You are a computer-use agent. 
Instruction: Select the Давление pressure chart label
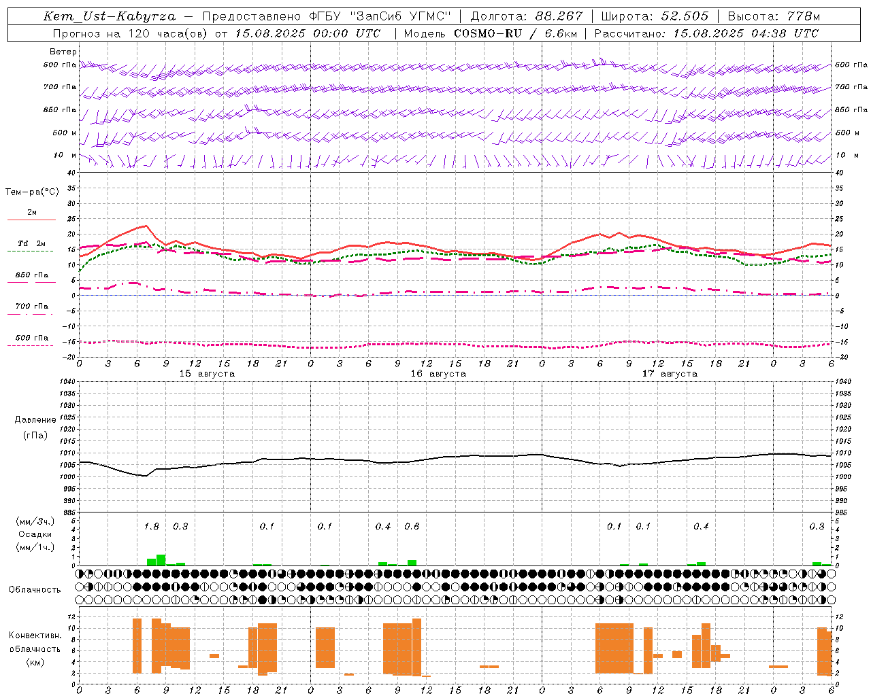click(35, 420)
